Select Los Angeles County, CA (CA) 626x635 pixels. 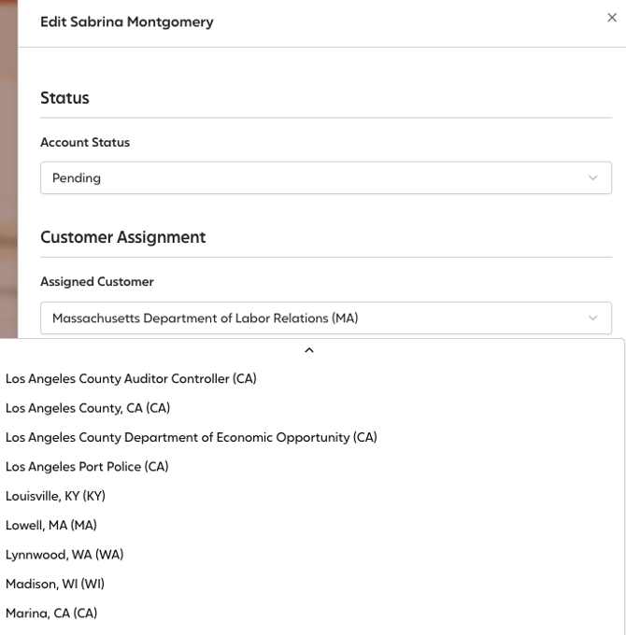pos(312,408)
